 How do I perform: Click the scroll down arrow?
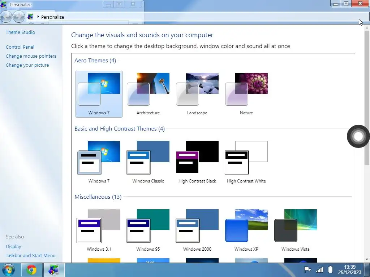(x=367, y=259)
